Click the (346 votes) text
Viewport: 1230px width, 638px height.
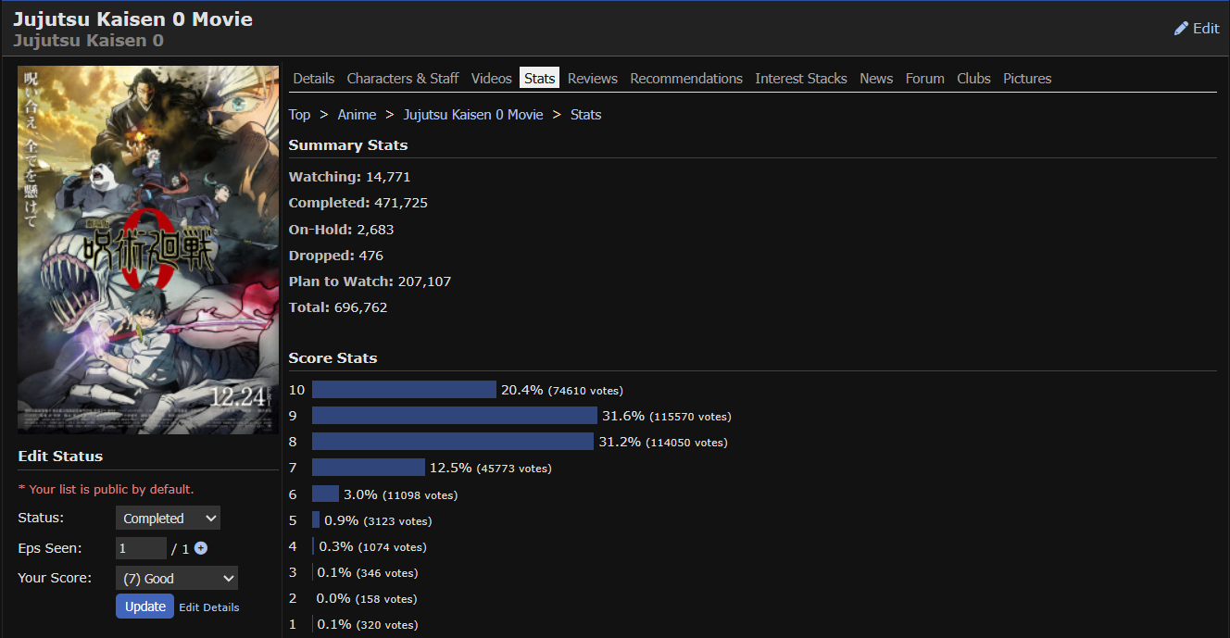[387, 573]
